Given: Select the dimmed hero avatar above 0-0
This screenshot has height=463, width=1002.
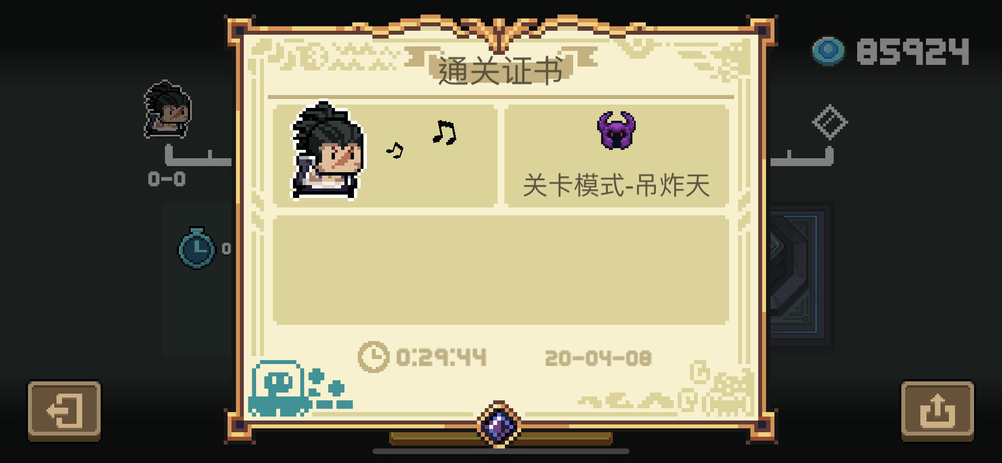Looking at the screenshot, I should pyautogui.click(x=167, y=110).
